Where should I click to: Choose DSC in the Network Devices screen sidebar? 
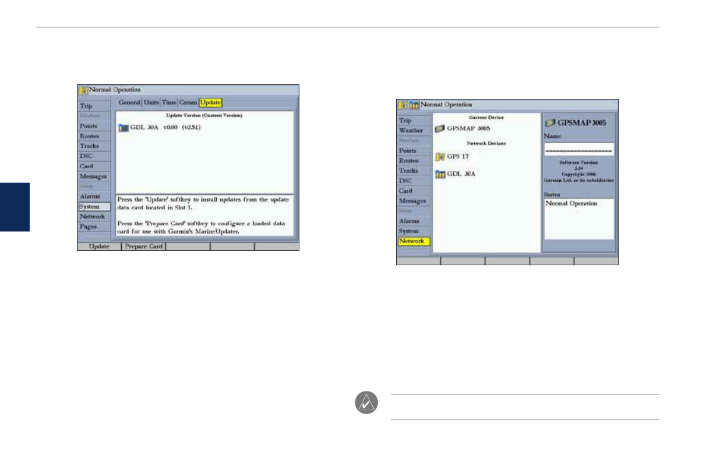click(x=414, y=181)
